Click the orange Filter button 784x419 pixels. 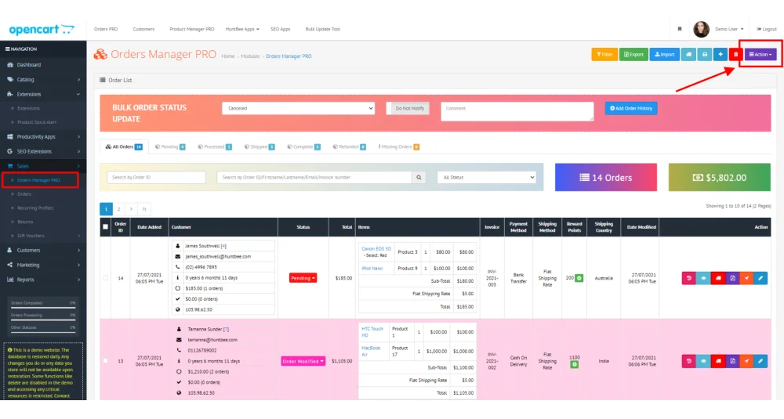pos(604,55)
